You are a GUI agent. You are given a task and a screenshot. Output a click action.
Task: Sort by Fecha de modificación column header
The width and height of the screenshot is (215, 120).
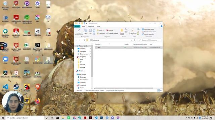click(x=140, y=44)
